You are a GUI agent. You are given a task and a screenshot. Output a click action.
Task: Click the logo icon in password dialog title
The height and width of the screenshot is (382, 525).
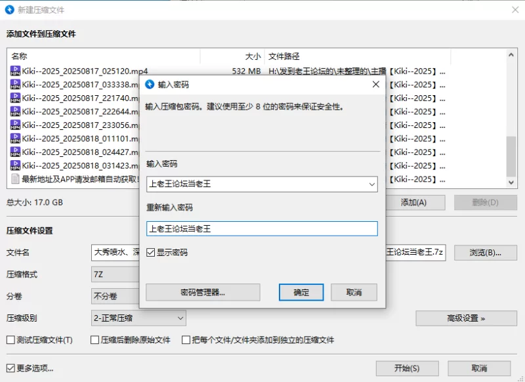(x=150, y=85)
